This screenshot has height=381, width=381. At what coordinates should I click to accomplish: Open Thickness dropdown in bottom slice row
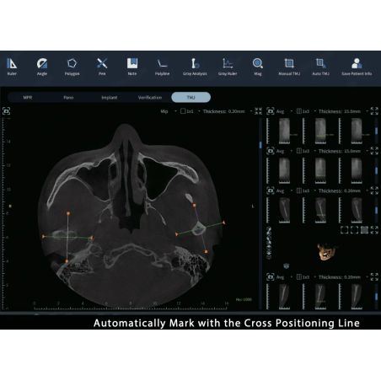tap(343, 277)
